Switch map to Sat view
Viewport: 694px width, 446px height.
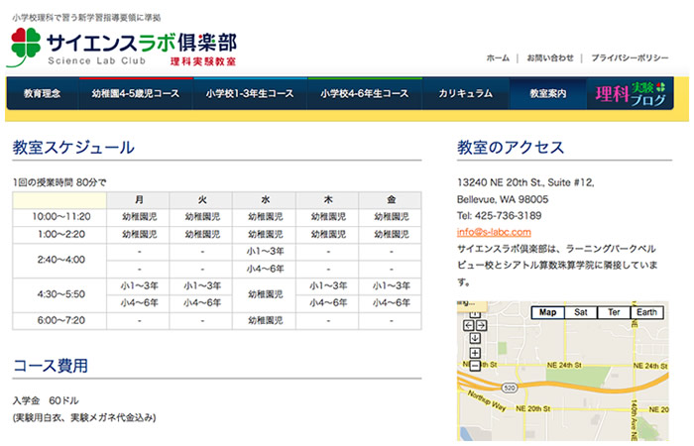581,312
